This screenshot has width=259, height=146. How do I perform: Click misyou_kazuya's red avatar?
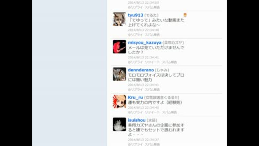[x=119, y=47]
